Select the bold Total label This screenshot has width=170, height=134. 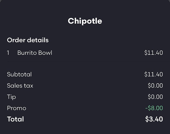15,119
